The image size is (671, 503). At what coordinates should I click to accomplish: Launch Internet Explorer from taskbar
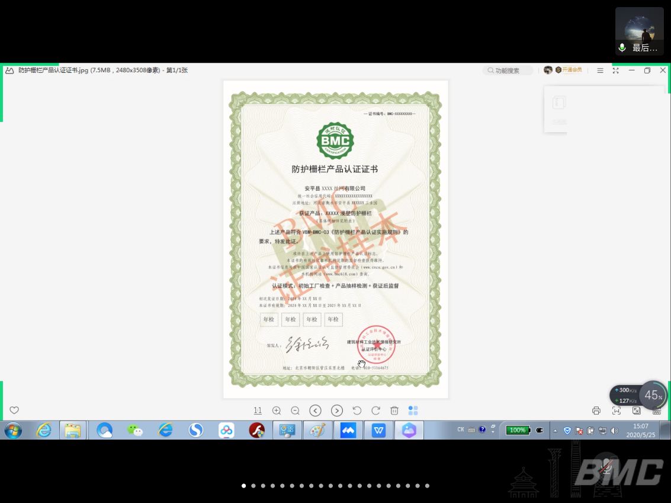click(x=44, y=430)
